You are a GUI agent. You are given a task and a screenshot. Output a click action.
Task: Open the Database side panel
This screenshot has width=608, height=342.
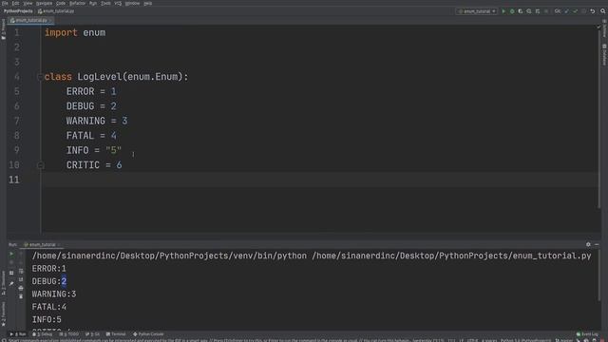coord(604,54)
